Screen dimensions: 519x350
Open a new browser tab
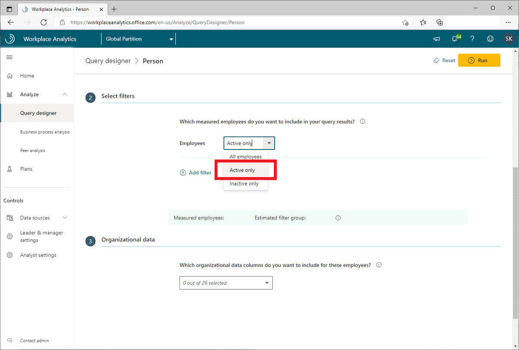[114, 9]
